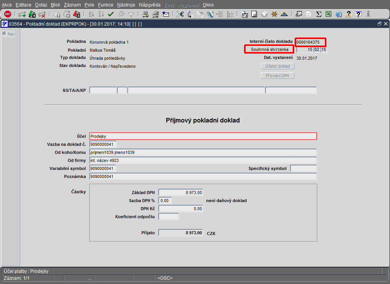Click the Sazba DPH % field
Screen dimensions: 390x284
tap(165, 201)
